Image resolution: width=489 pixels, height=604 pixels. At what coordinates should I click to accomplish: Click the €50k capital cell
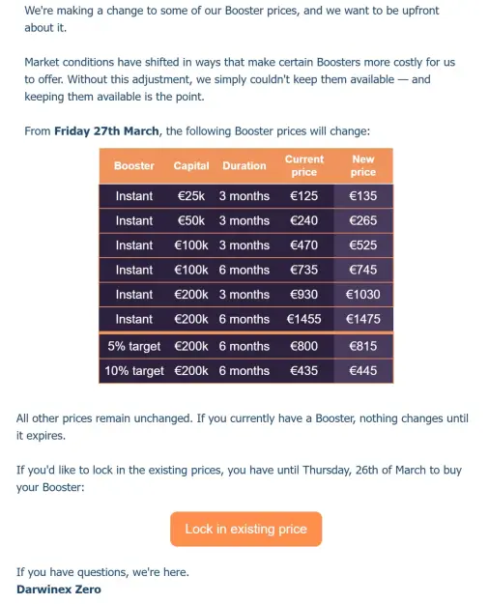pos(191,220)
